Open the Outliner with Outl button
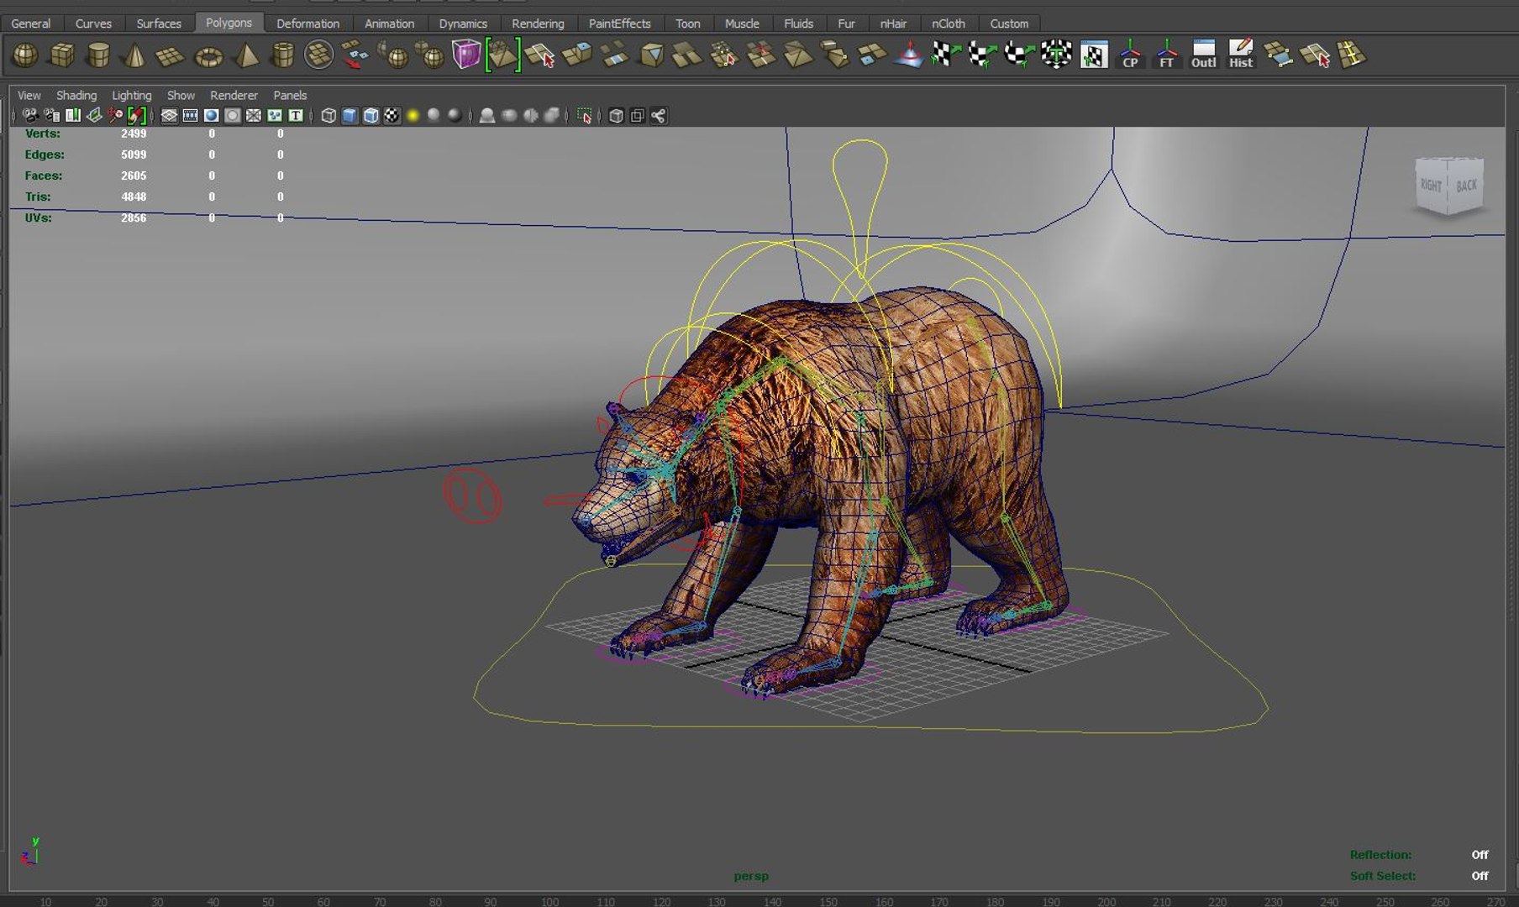Image resolution: width=1519 pixels, height=907 pixels. pyautogui.click(x=1204, y=55)
